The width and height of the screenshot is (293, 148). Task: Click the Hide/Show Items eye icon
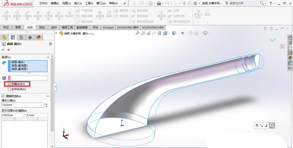click(182, 33)
